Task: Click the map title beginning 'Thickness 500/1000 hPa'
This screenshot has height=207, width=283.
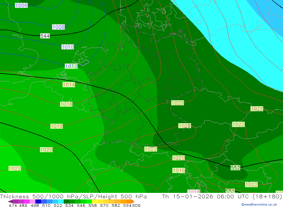Action: [73, 196]
